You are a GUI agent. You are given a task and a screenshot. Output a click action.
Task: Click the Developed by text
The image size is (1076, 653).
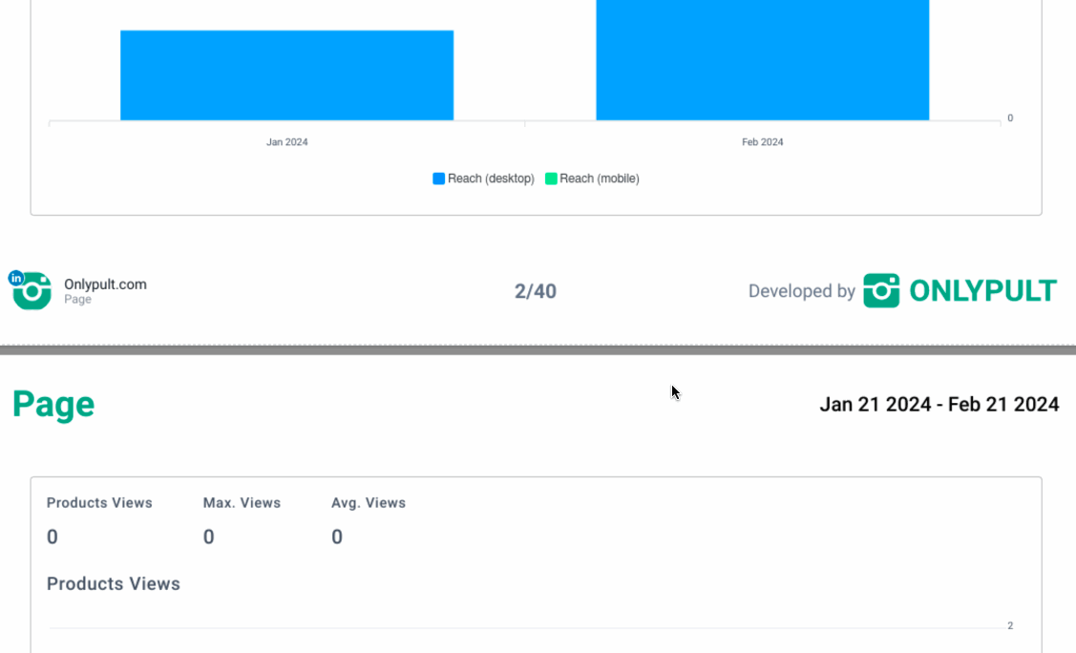tap(801, 291)
